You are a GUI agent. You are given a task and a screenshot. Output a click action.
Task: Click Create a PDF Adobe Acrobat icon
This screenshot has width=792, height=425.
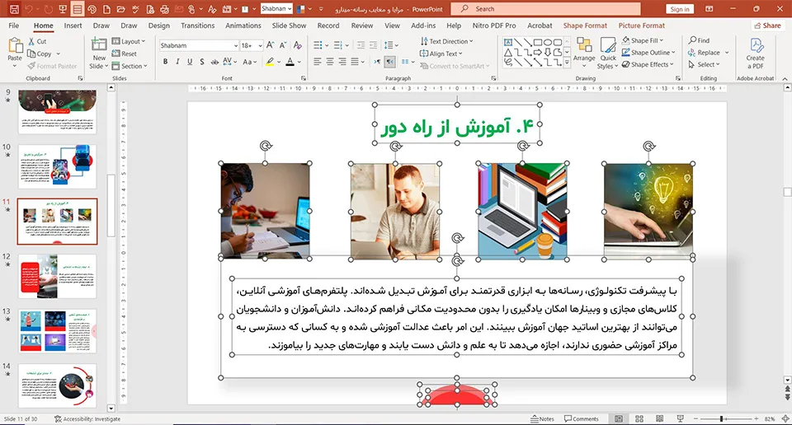pyautogui.click(x=755, y=53)
